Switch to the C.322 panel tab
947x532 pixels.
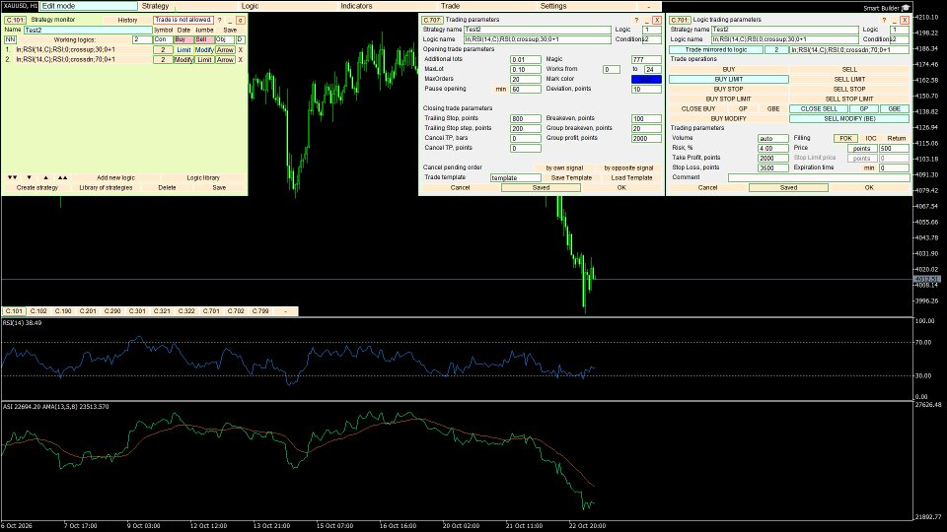186,311
